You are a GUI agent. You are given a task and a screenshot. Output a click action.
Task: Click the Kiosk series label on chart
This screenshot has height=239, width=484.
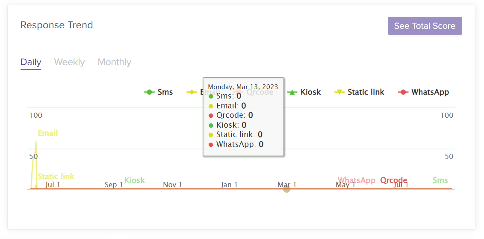[x=135, y=180]
